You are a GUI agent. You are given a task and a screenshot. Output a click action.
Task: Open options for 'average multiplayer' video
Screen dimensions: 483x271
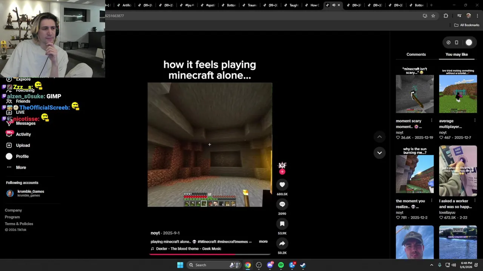(475, 121)
